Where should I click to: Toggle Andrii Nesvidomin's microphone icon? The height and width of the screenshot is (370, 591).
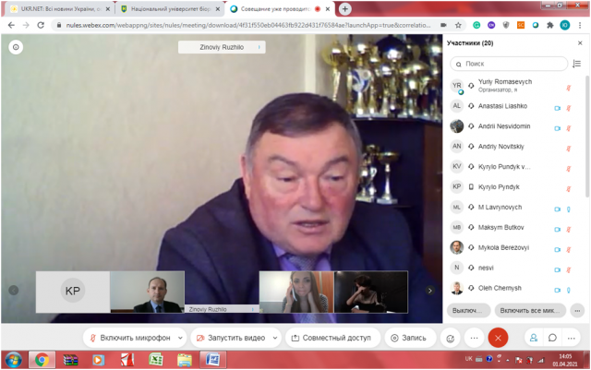569,128
